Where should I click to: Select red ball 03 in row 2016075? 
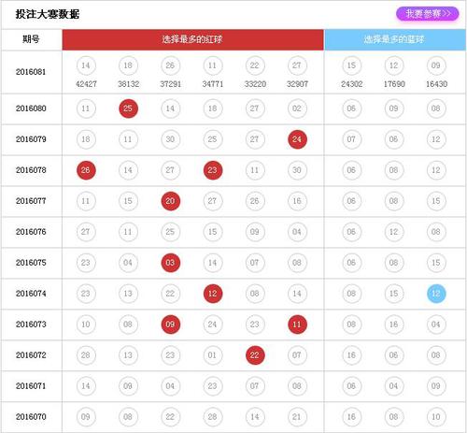point(171,263)
